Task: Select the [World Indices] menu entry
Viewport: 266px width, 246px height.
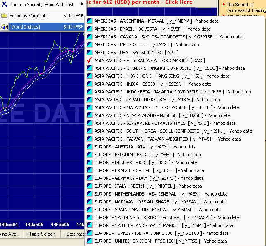Action: point(43,27)
